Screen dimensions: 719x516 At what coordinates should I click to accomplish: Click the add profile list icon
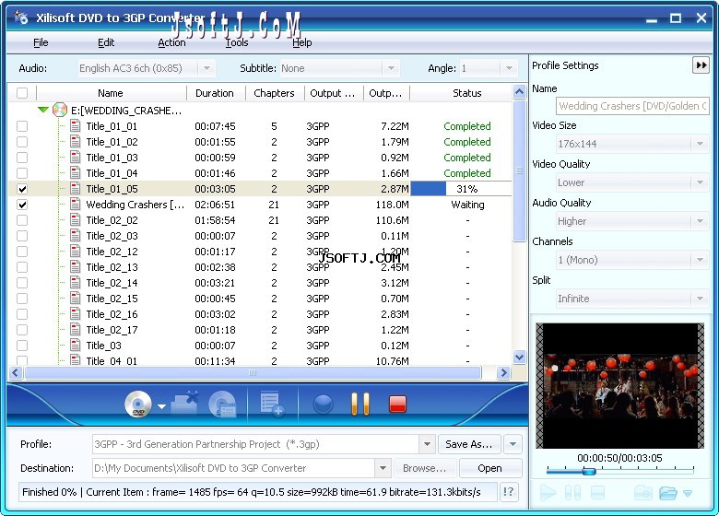(x=272, y=404)
